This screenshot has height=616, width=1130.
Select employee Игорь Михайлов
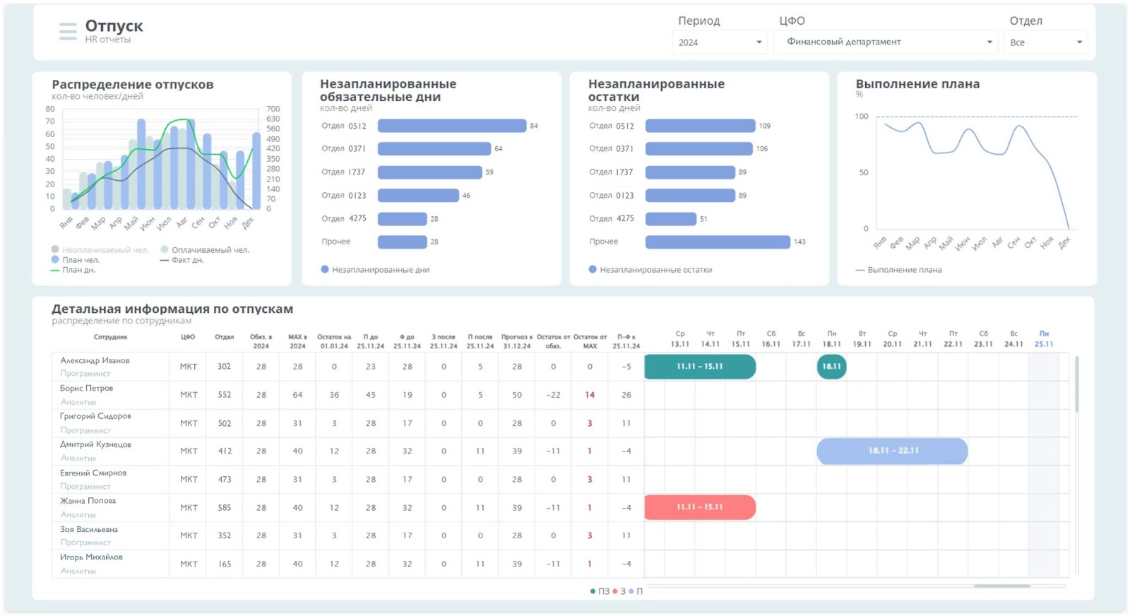pos(91,557)
